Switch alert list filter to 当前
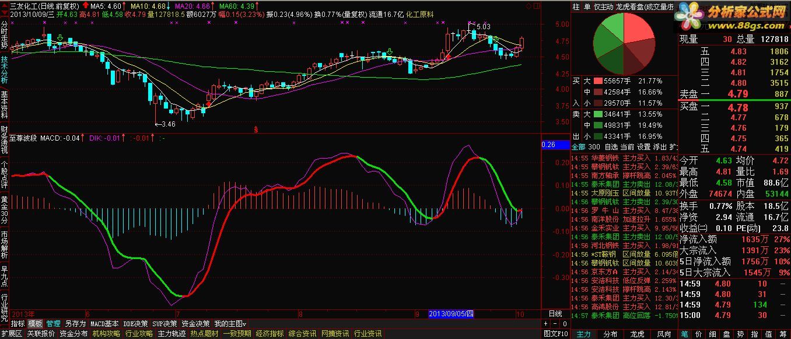The width and height of the screenshot is (791, 339). 627,146
